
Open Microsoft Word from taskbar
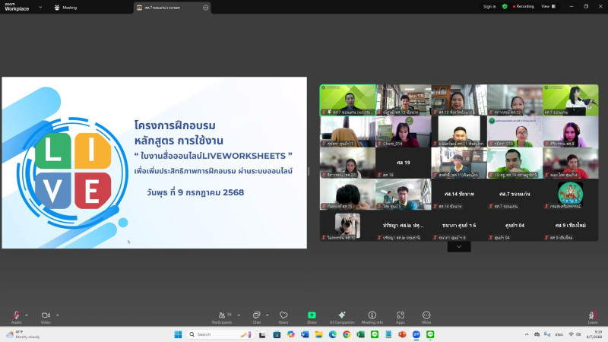[x=305, y=334]
